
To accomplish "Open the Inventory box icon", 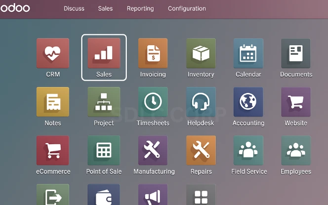I will tap(201, 53).
